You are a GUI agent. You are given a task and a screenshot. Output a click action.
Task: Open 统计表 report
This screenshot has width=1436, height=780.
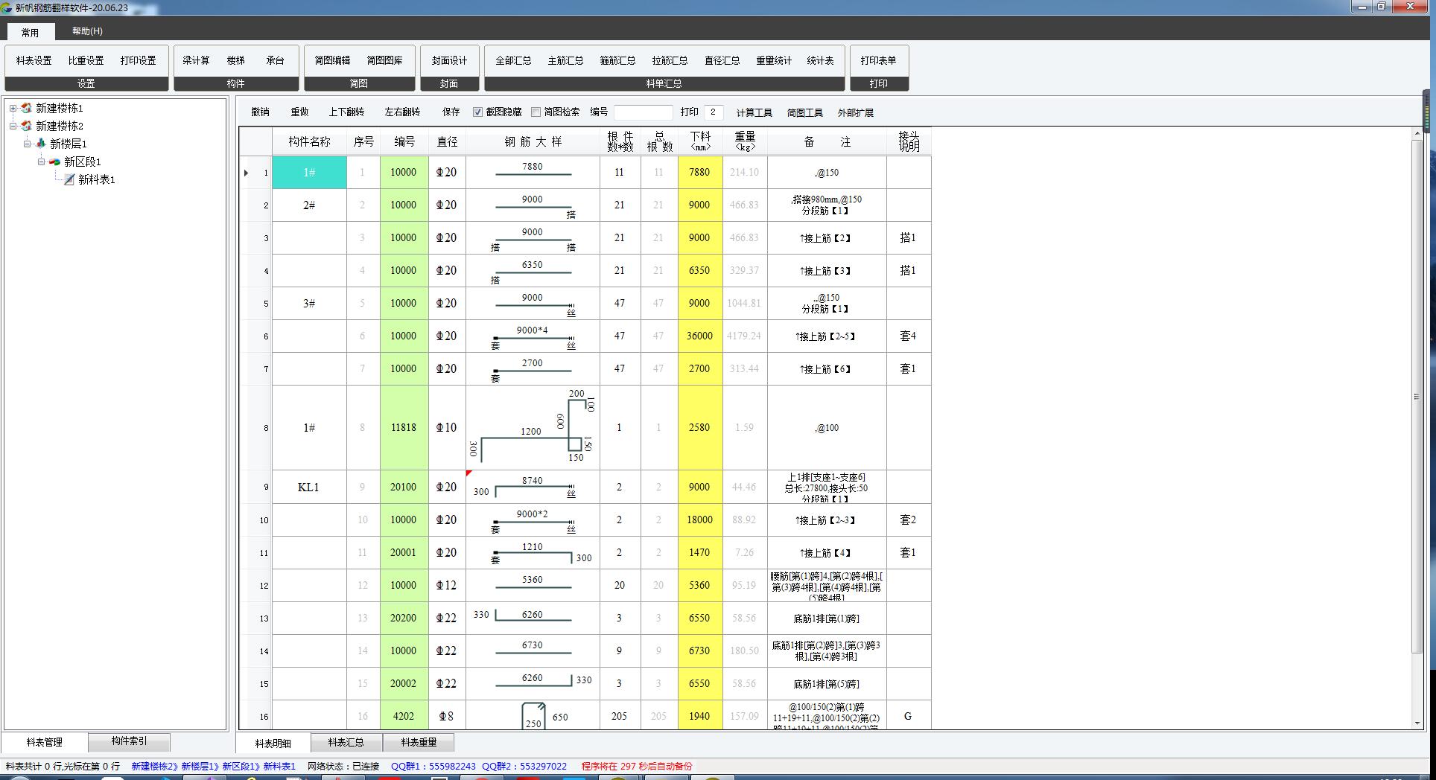click(820, 60)
